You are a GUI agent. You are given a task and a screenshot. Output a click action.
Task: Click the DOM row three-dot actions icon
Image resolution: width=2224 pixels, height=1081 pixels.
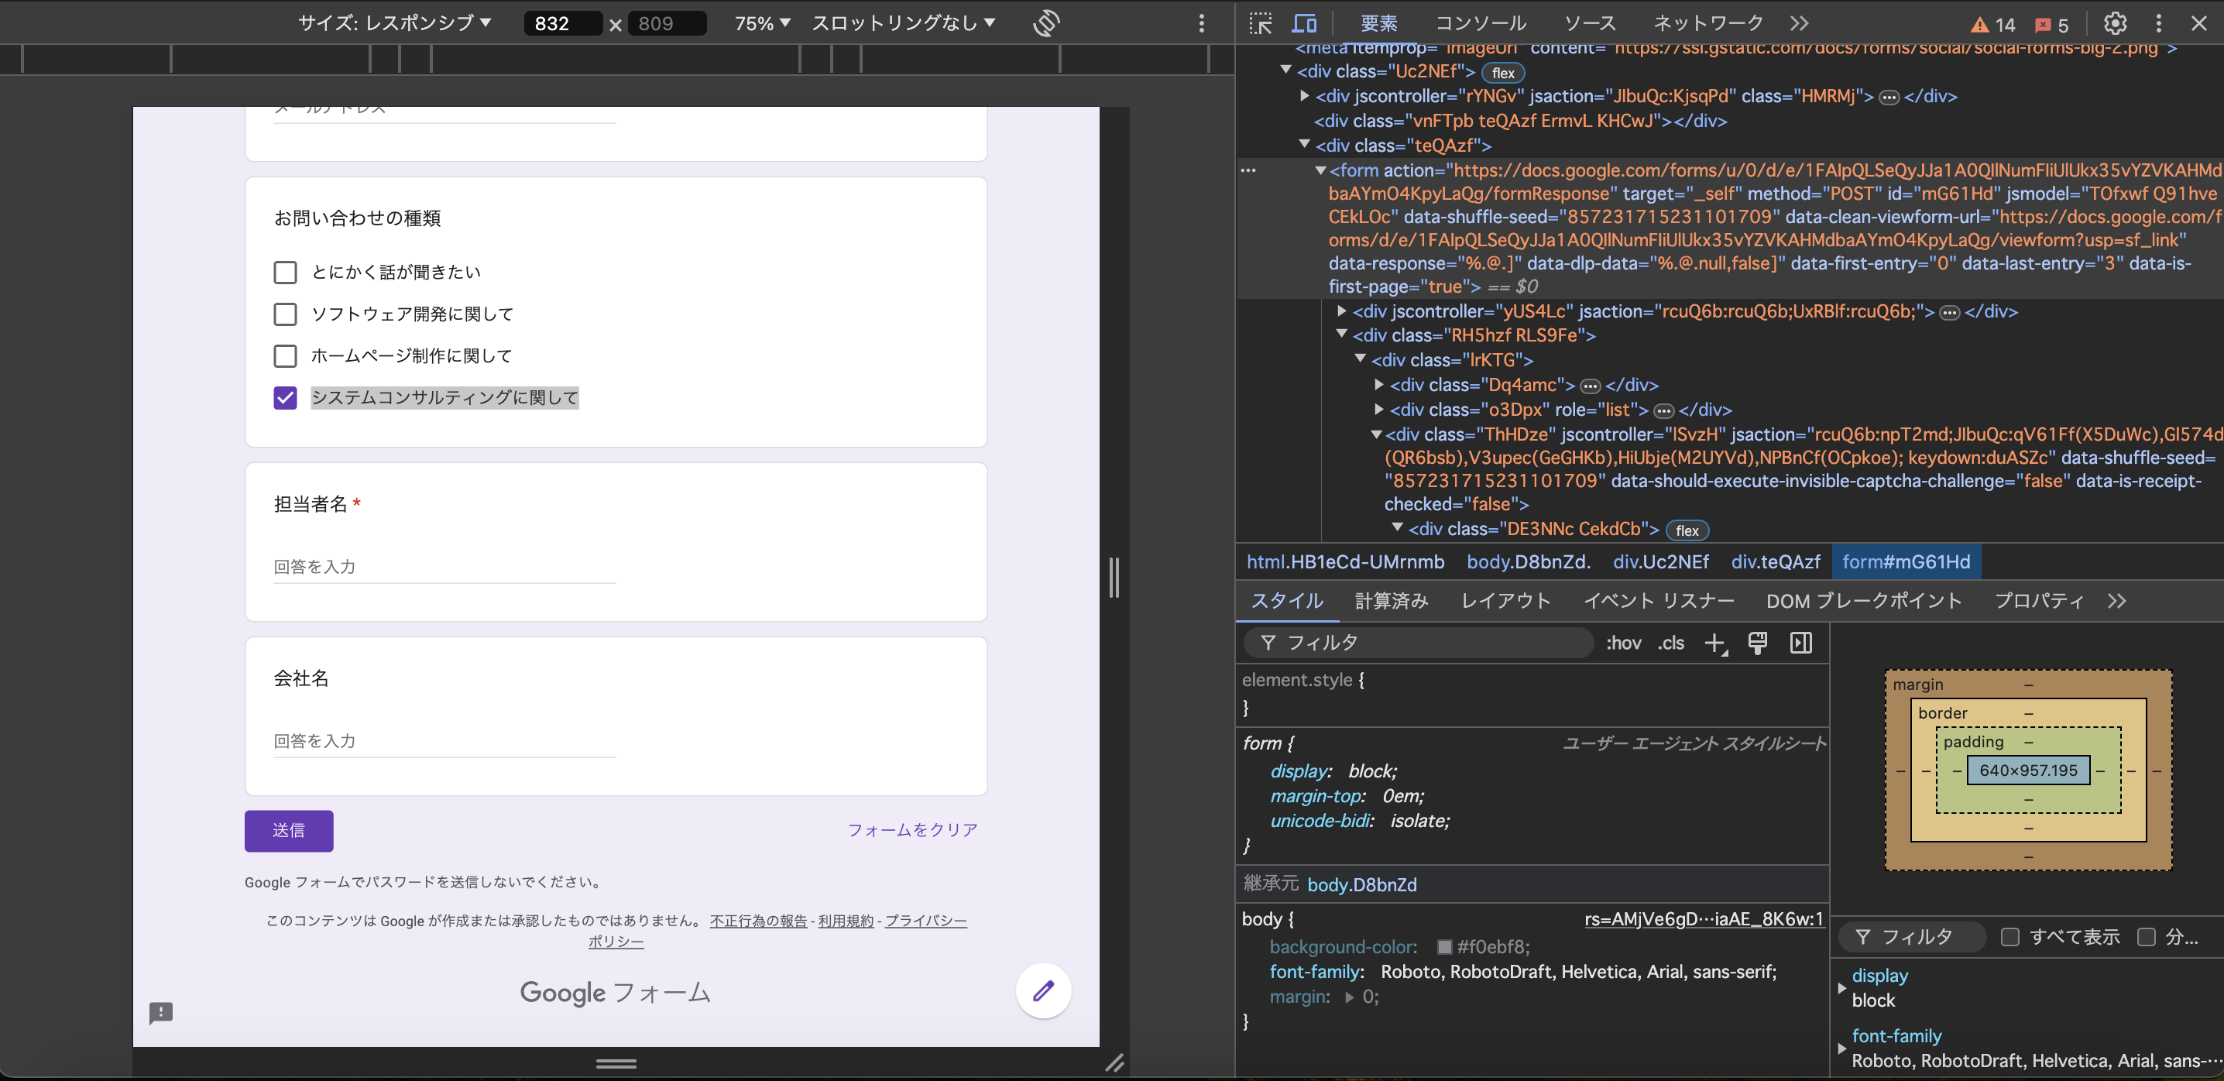(x=1248, y=170)
